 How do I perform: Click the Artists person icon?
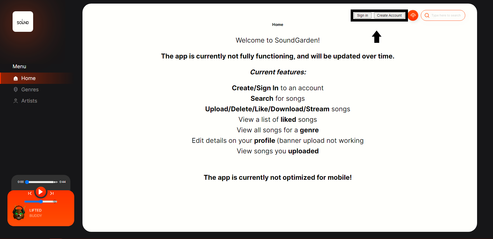pyautogui.click(x=15, y=101)
